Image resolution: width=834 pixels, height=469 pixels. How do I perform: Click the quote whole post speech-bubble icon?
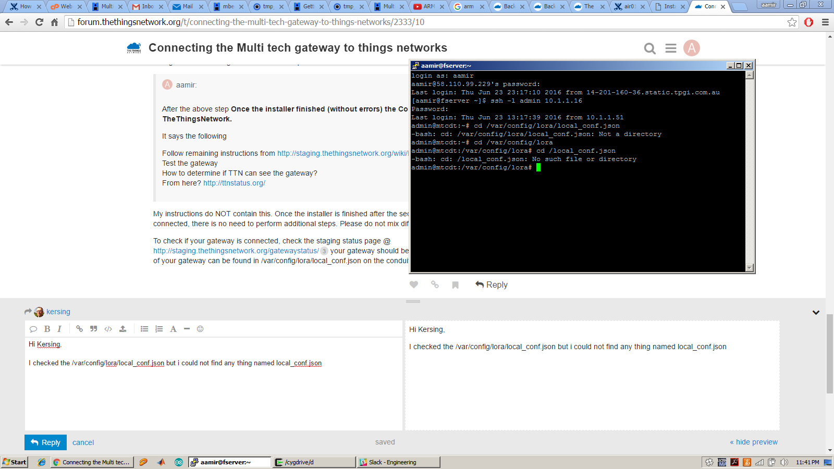click(x=33, y=329)
